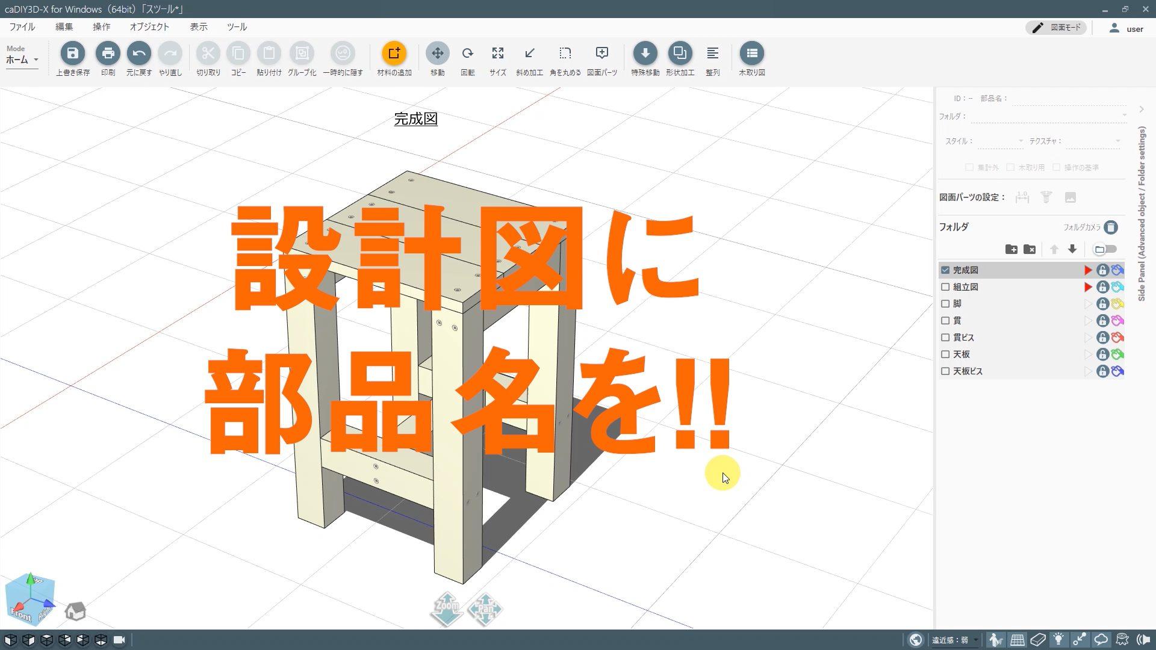
Task: Move folder down with the down arrow
Action: [1072, 249]
